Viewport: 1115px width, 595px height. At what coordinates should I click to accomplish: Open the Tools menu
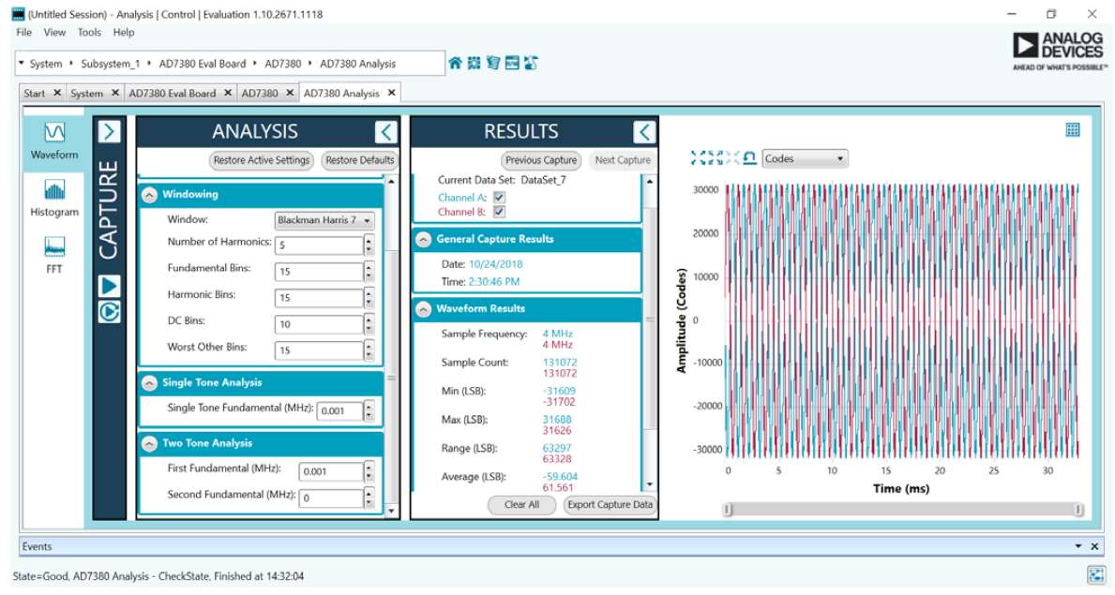(x=89, y=32)
